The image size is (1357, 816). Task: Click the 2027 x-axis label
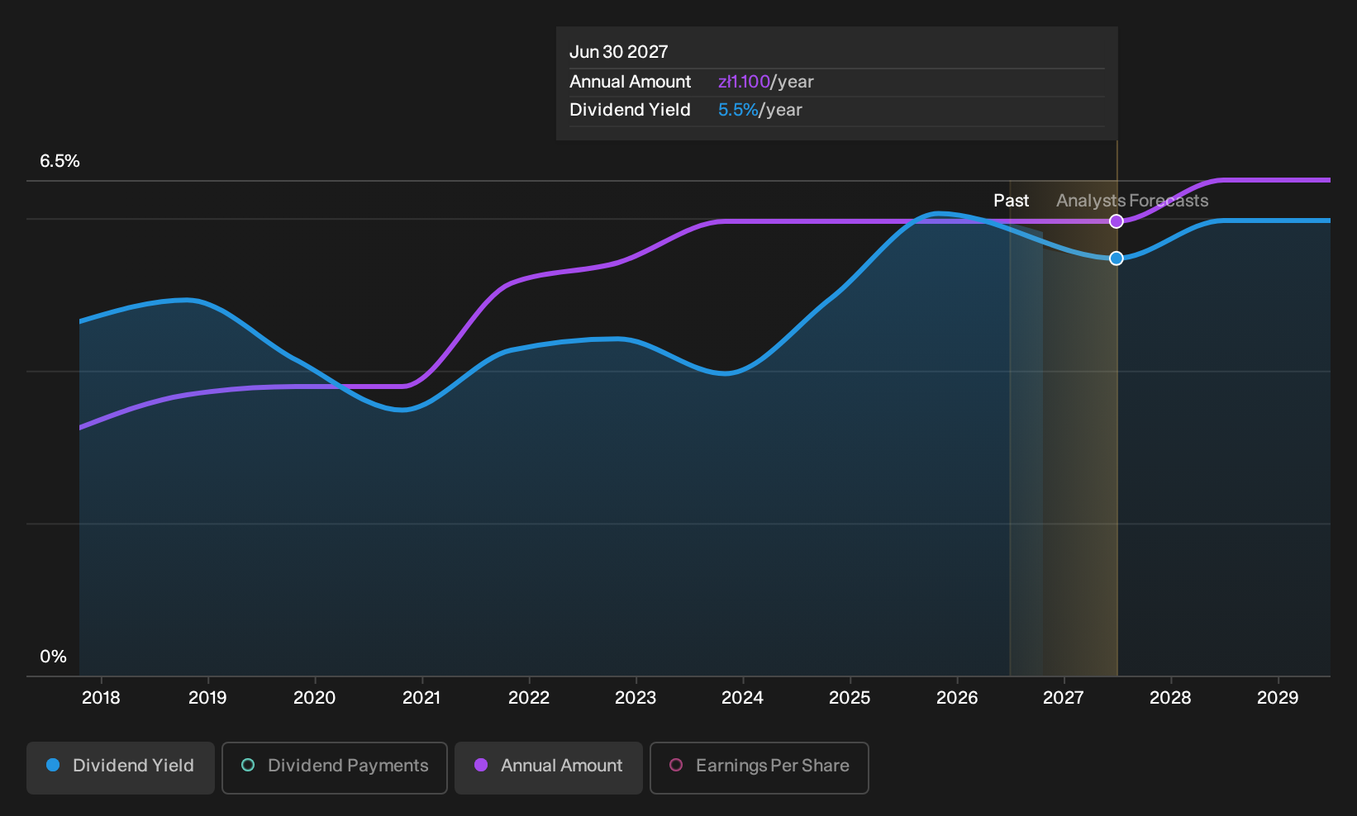click(1063, 698)
